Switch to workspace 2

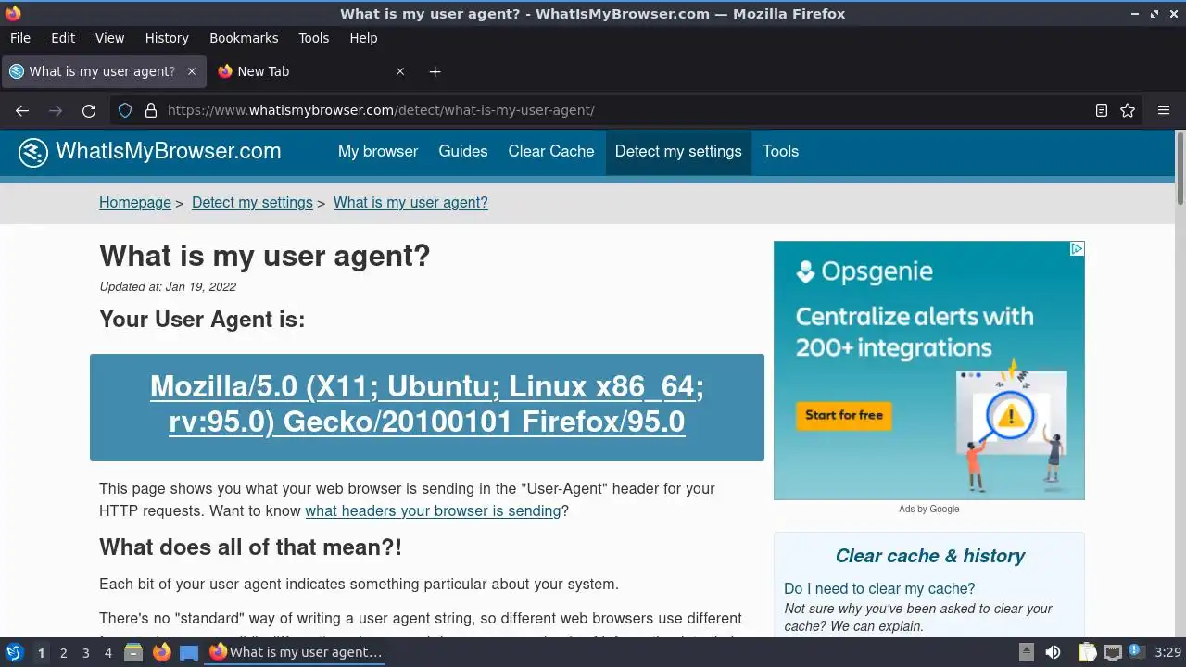click(63, 653)
